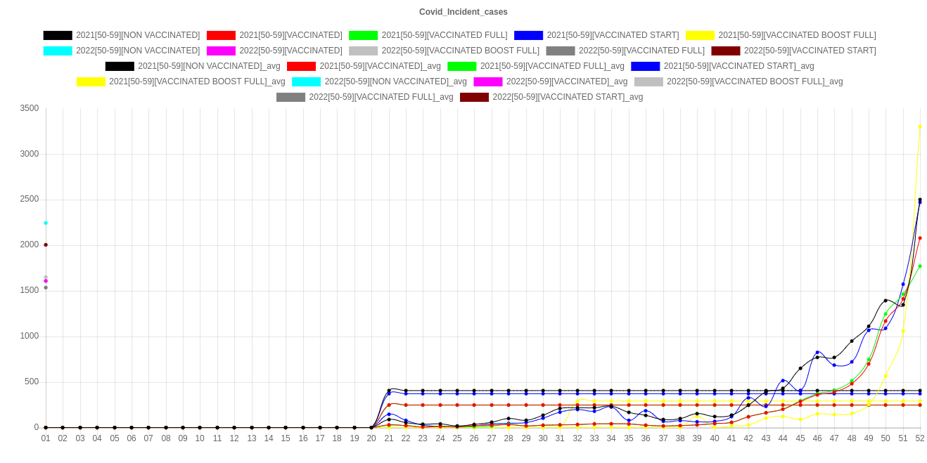This screenshot has width=927, height=463.
Task: Toggle the 2022[50-59][VACCINATED START] legend label
Action: point(809,51)
